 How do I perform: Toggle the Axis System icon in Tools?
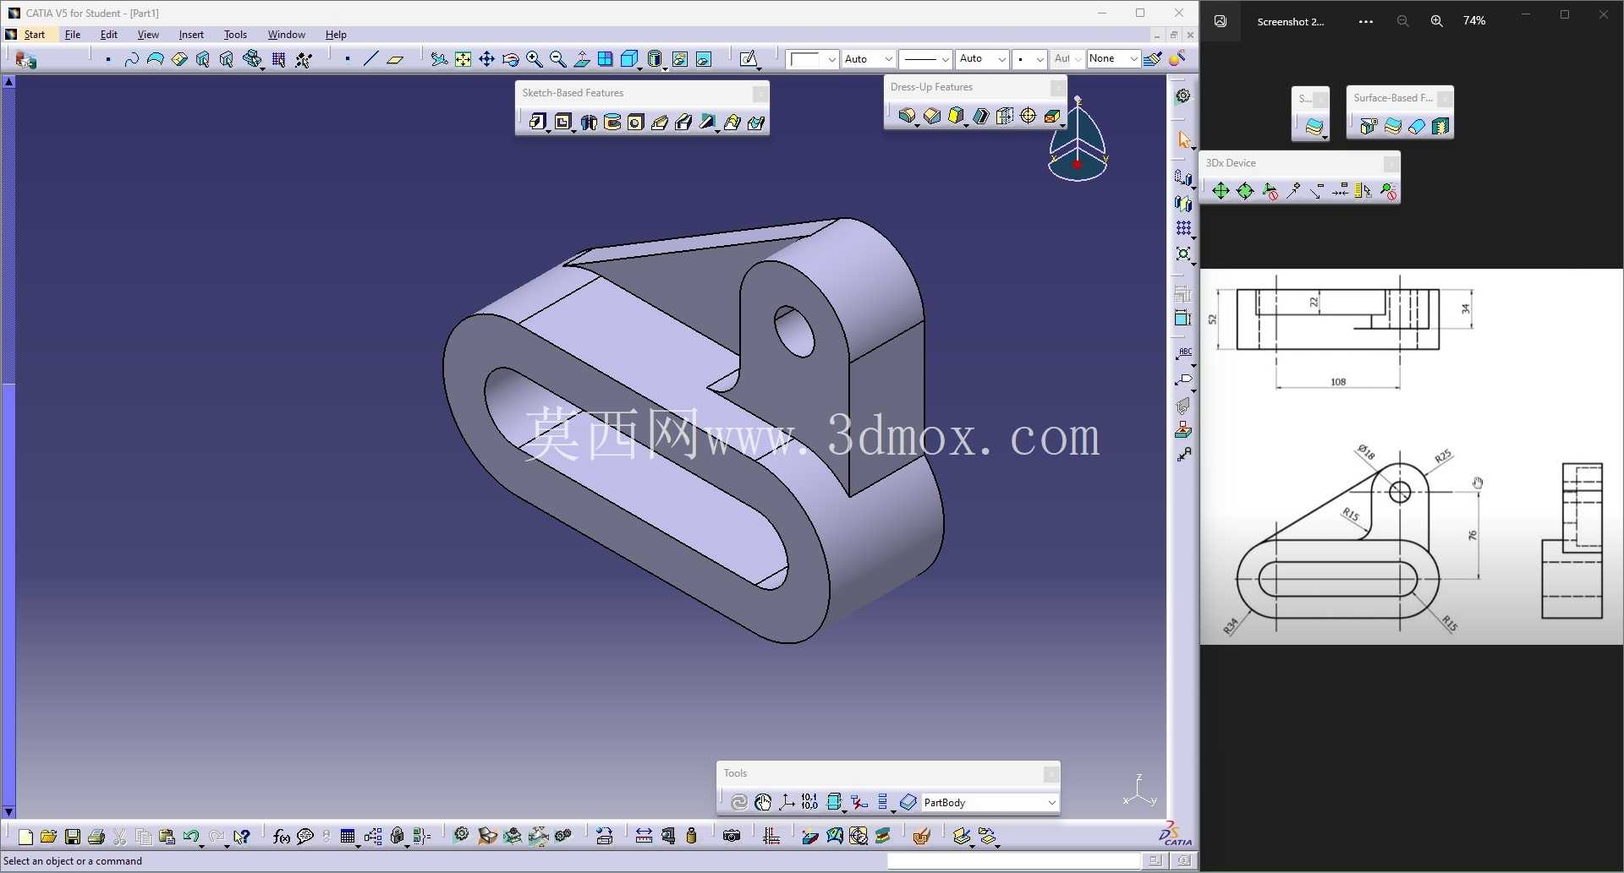coord(787,802)
